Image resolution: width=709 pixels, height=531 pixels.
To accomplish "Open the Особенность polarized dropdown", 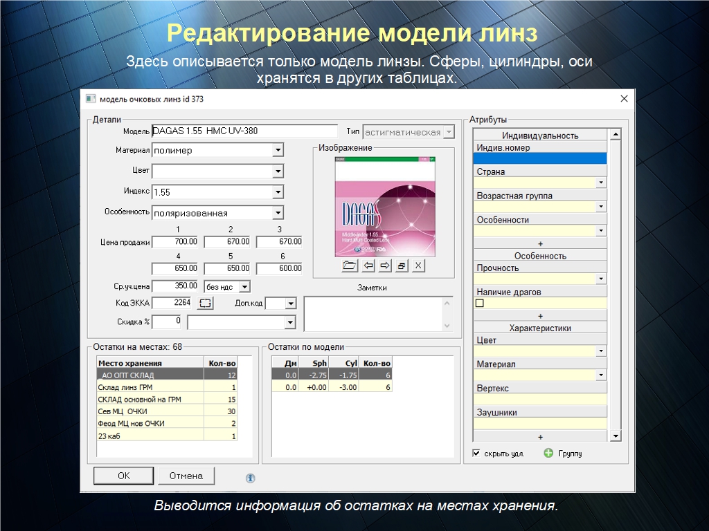I will click(278, 213).
